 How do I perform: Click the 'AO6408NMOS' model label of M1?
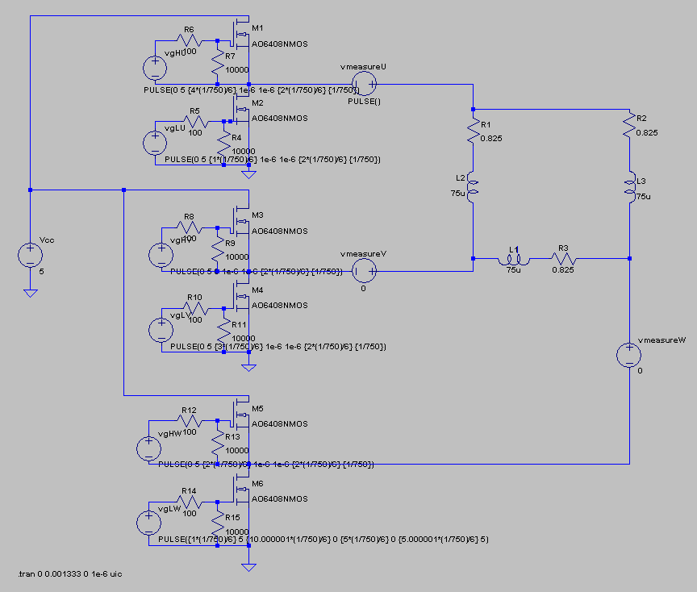280,44
